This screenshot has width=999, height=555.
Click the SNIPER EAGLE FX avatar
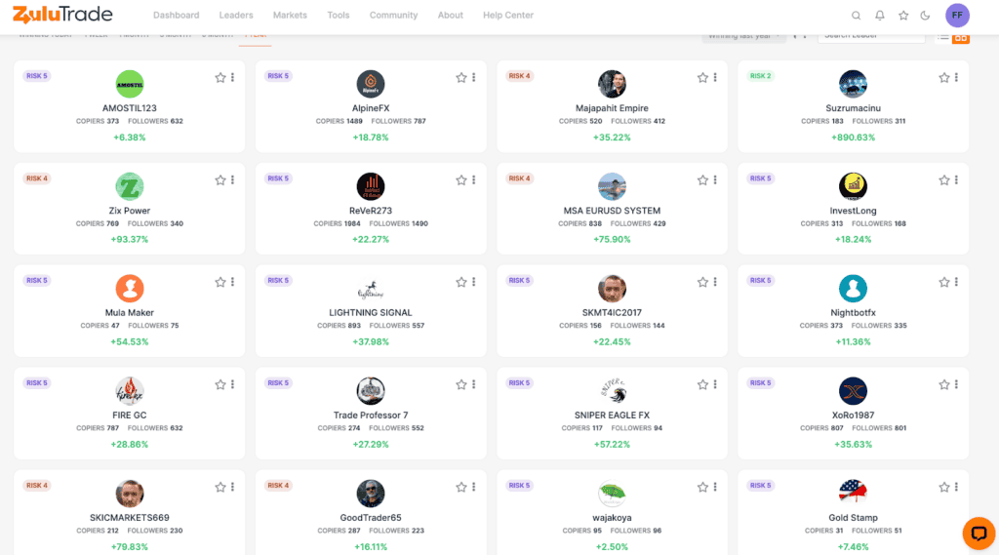612,391
